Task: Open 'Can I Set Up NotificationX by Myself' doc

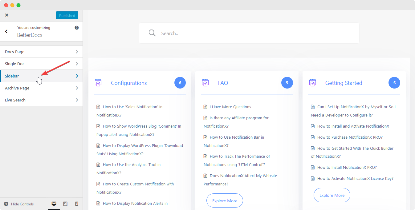Action: click(x=353, y=111)
